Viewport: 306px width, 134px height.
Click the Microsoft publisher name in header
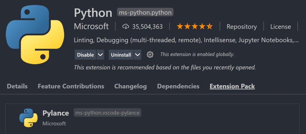91,26
